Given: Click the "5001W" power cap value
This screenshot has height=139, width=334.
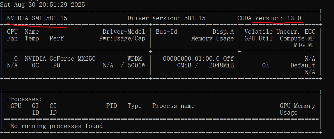Looking at the screenshot, I should 136,65.
